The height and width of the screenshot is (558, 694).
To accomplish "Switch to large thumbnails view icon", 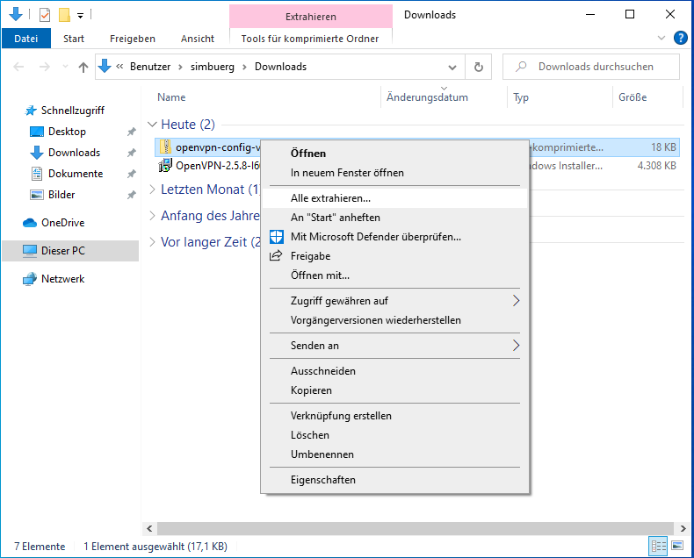I will point(676,547).
